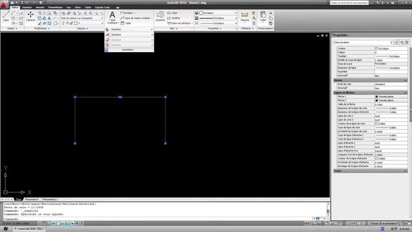412x232 pixels.
Task: Click the Style de cote Standard value
Action: [391, 84]
